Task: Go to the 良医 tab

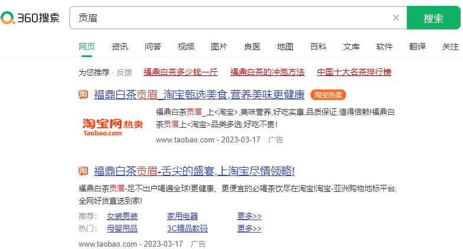Action: 252,47
